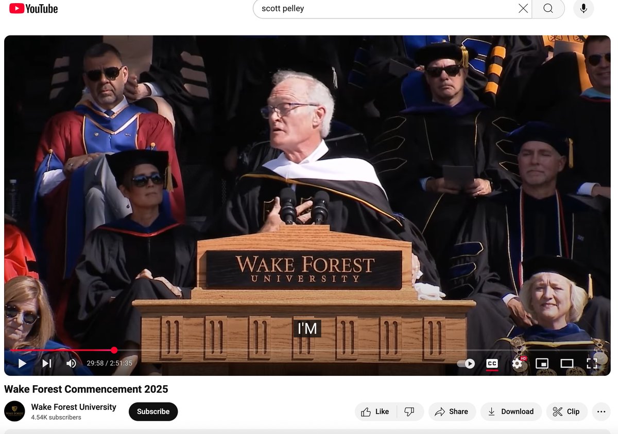Switch to theater mode
The image size is (618, 434).
(566, 363)
